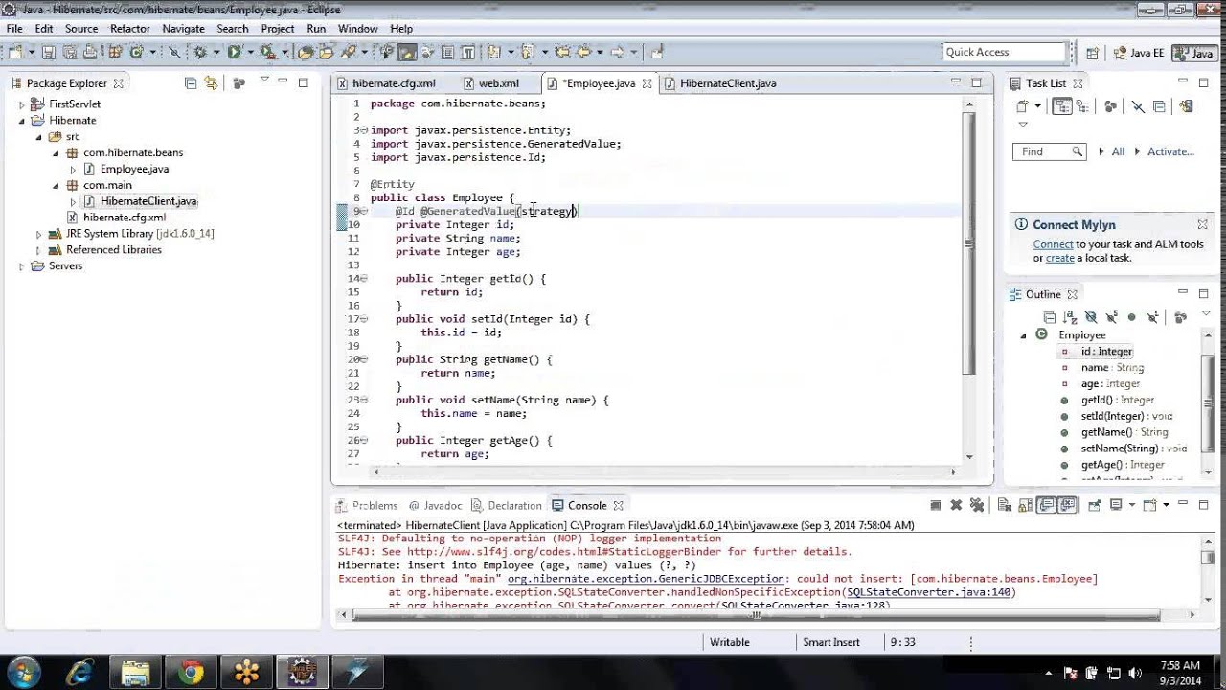
Task: Dismiss the Connect Mylyn notice
Action: pyautogui.click(x=1202, y=224)
